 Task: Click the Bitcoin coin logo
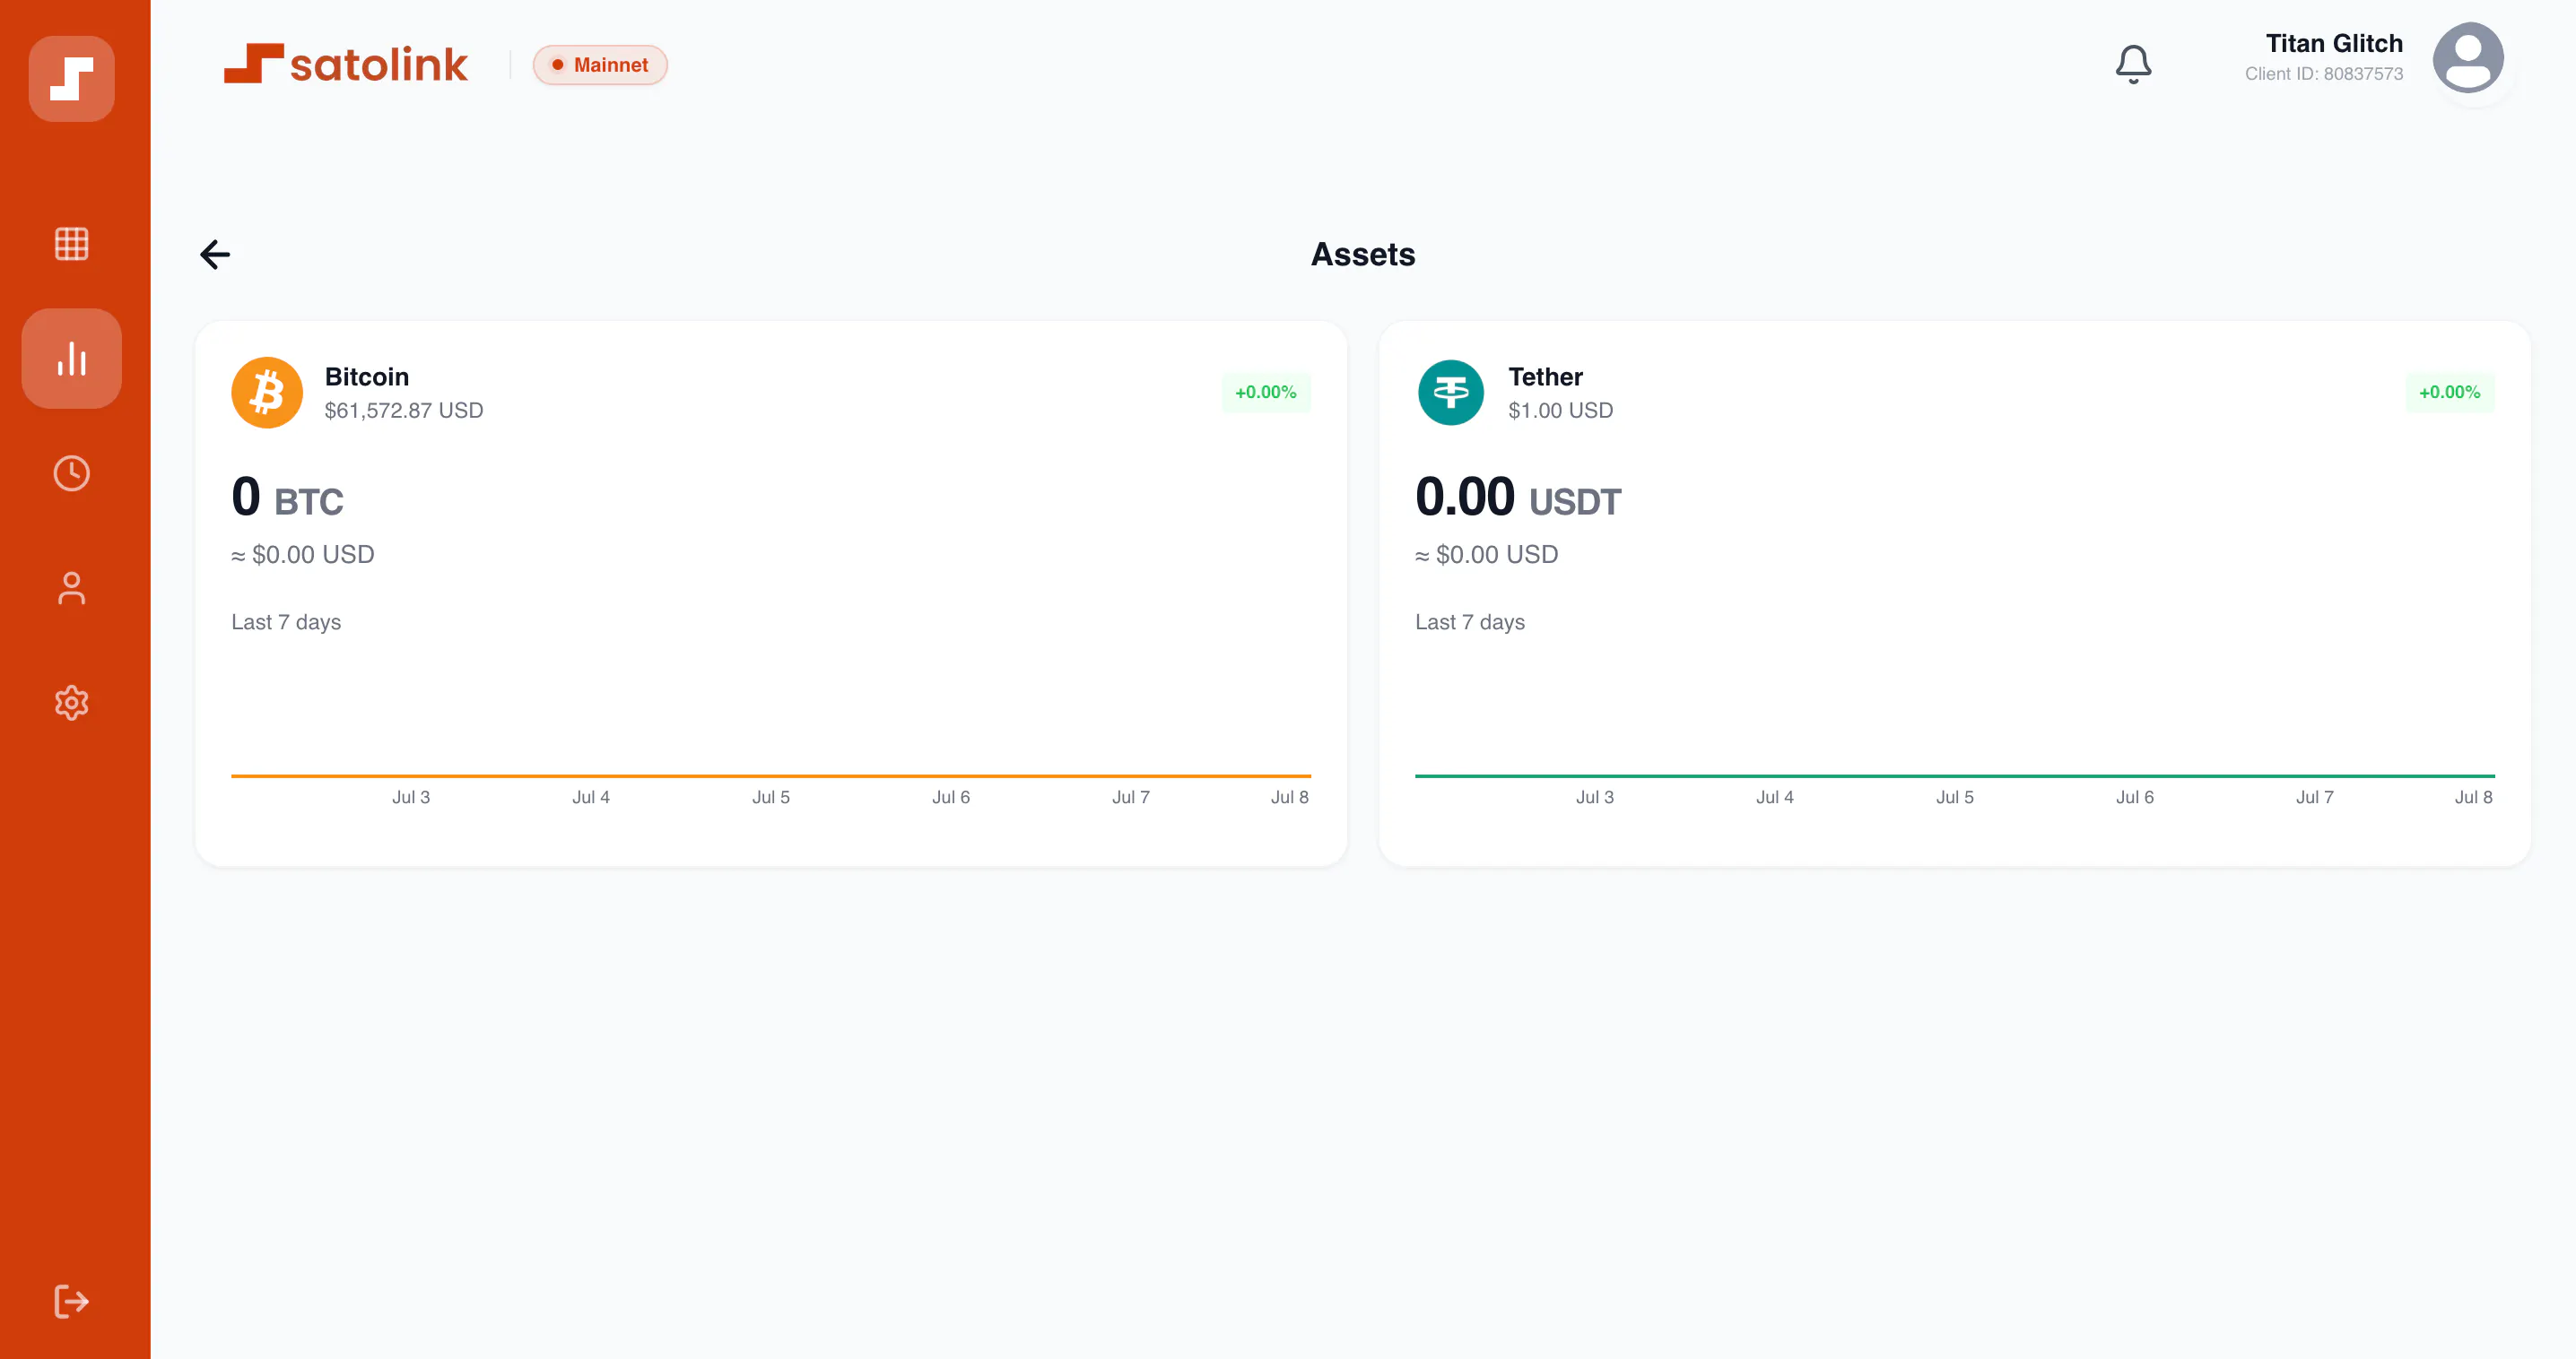[x=267, y=393]
